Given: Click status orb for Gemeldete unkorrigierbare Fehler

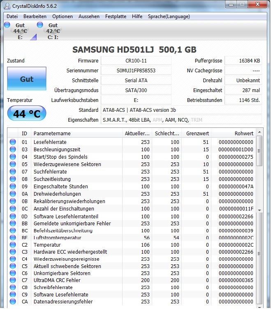Looking at the screenshot, I should (x=13, y=223).
